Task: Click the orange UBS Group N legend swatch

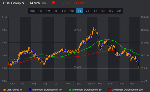Action: 4,90
